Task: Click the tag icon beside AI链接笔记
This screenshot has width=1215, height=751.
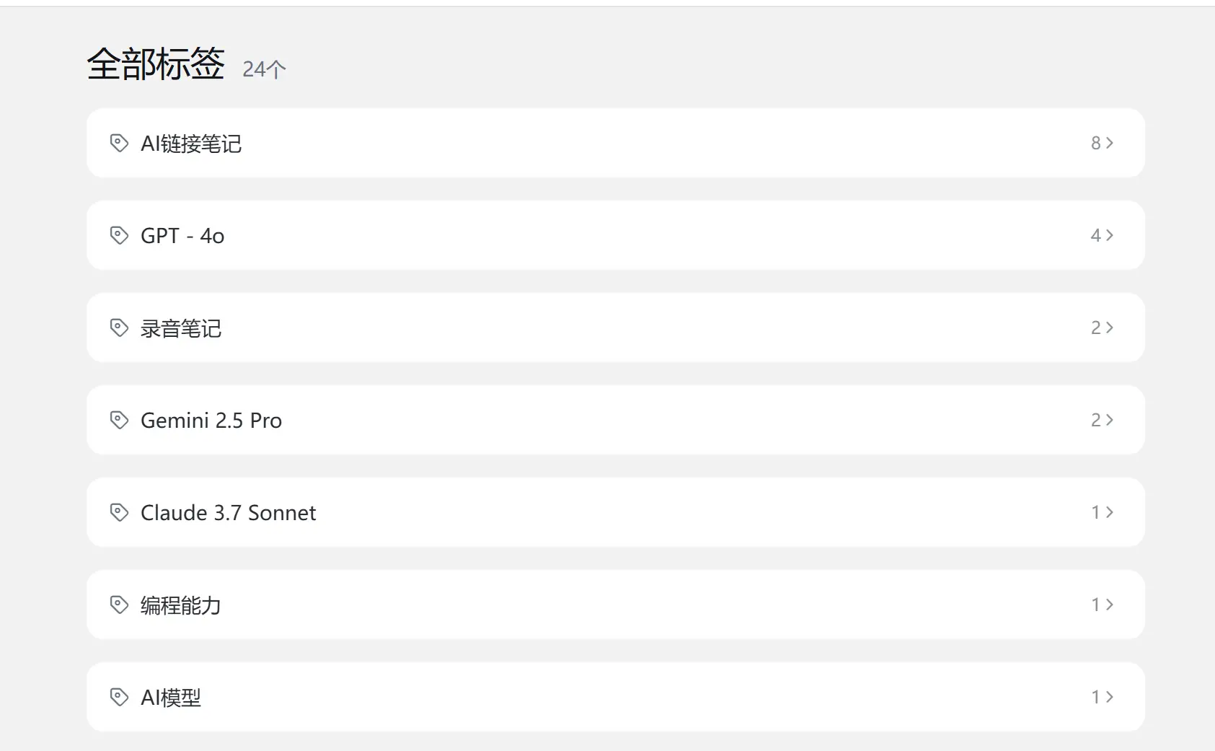Action: point(119,143)
